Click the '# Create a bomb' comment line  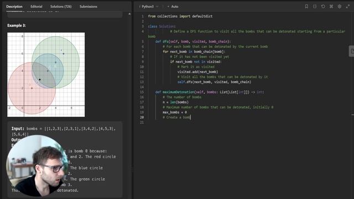coord(176,117)
